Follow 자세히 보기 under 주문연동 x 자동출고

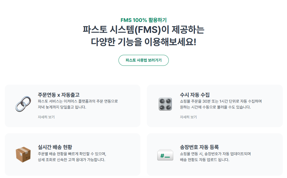click(x=46, y=117)
